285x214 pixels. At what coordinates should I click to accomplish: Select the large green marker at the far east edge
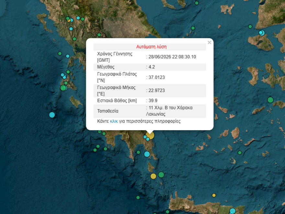pos(270,100)
